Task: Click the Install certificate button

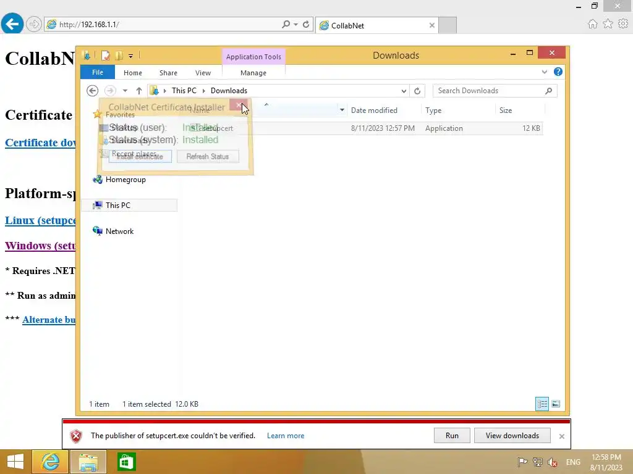Action: pyautogui.click(x=140, y=156)
